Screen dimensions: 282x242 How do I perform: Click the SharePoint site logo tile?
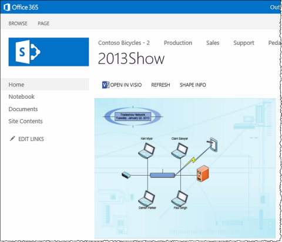coord(49,52)
